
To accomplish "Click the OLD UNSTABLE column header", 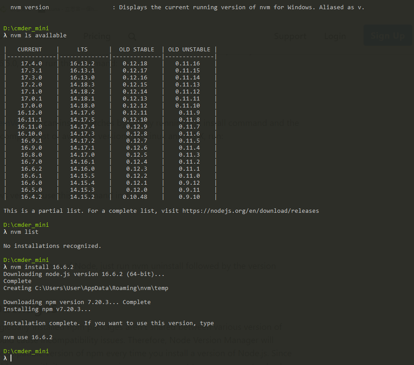I will pos(189,50).
